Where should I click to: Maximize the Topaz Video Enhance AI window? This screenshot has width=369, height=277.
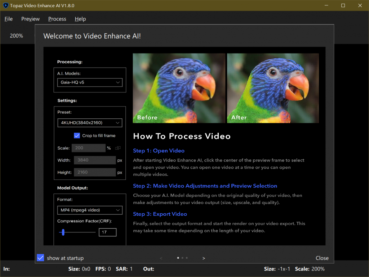pyautogui.click(x=343, y=6)
